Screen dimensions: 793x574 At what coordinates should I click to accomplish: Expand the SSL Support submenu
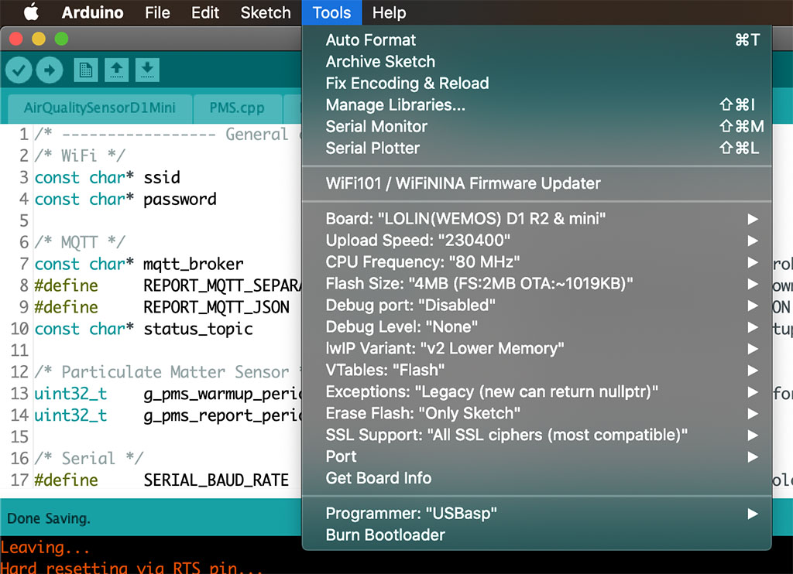(537, 435)
